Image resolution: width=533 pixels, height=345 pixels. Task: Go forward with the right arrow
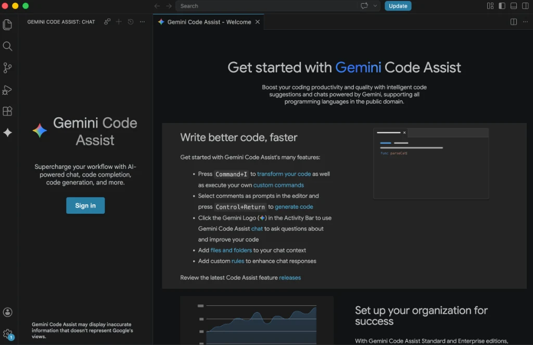tap(169, 6)
